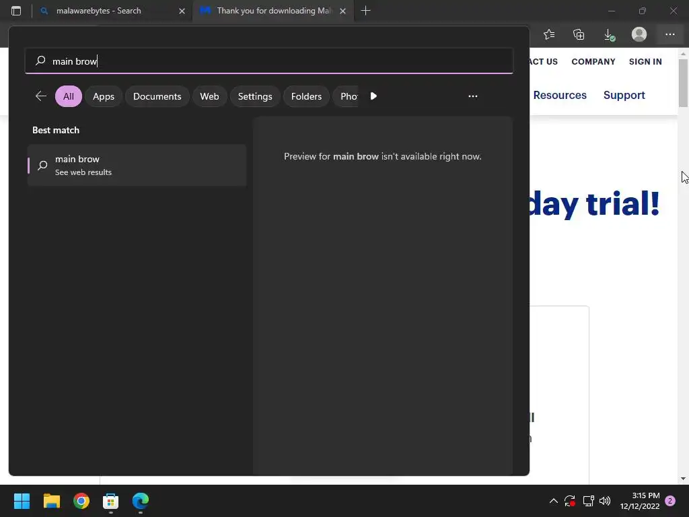
Task: Open the Windows Start menu
Action: tap(22, 501)
